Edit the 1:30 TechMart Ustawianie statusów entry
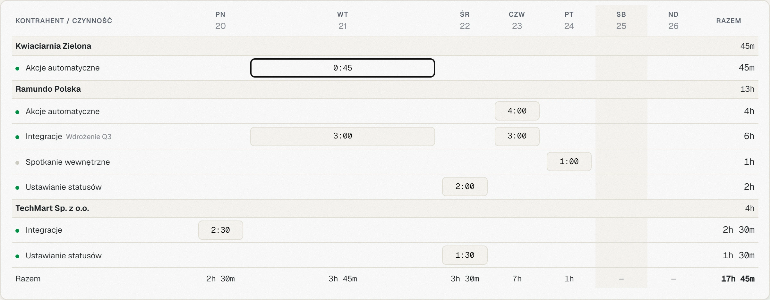The height and width of the screenshot is (300, 770). (465, 255)
